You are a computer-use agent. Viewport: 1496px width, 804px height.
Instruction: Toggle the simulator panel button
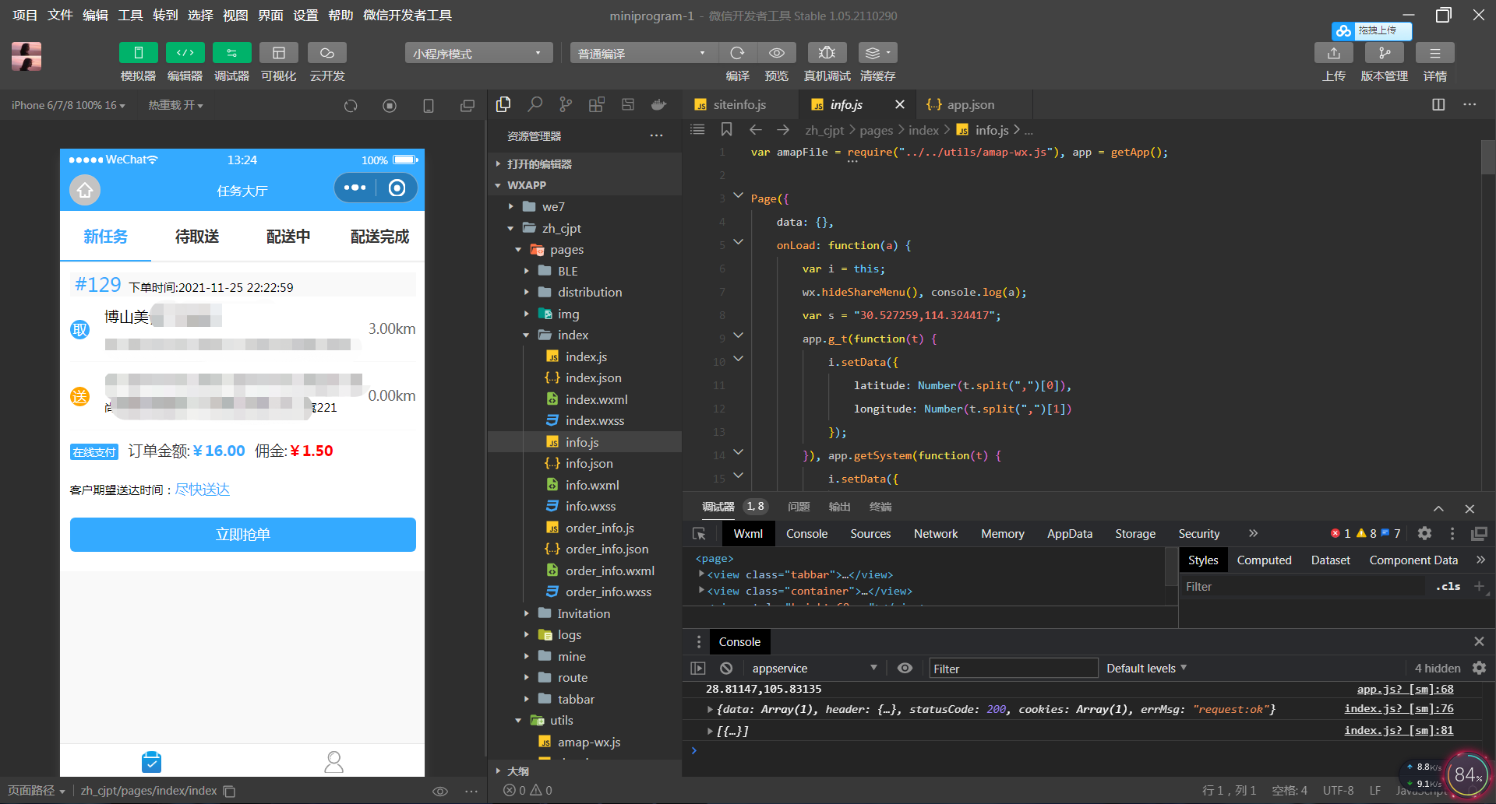[x=138, y=53]
